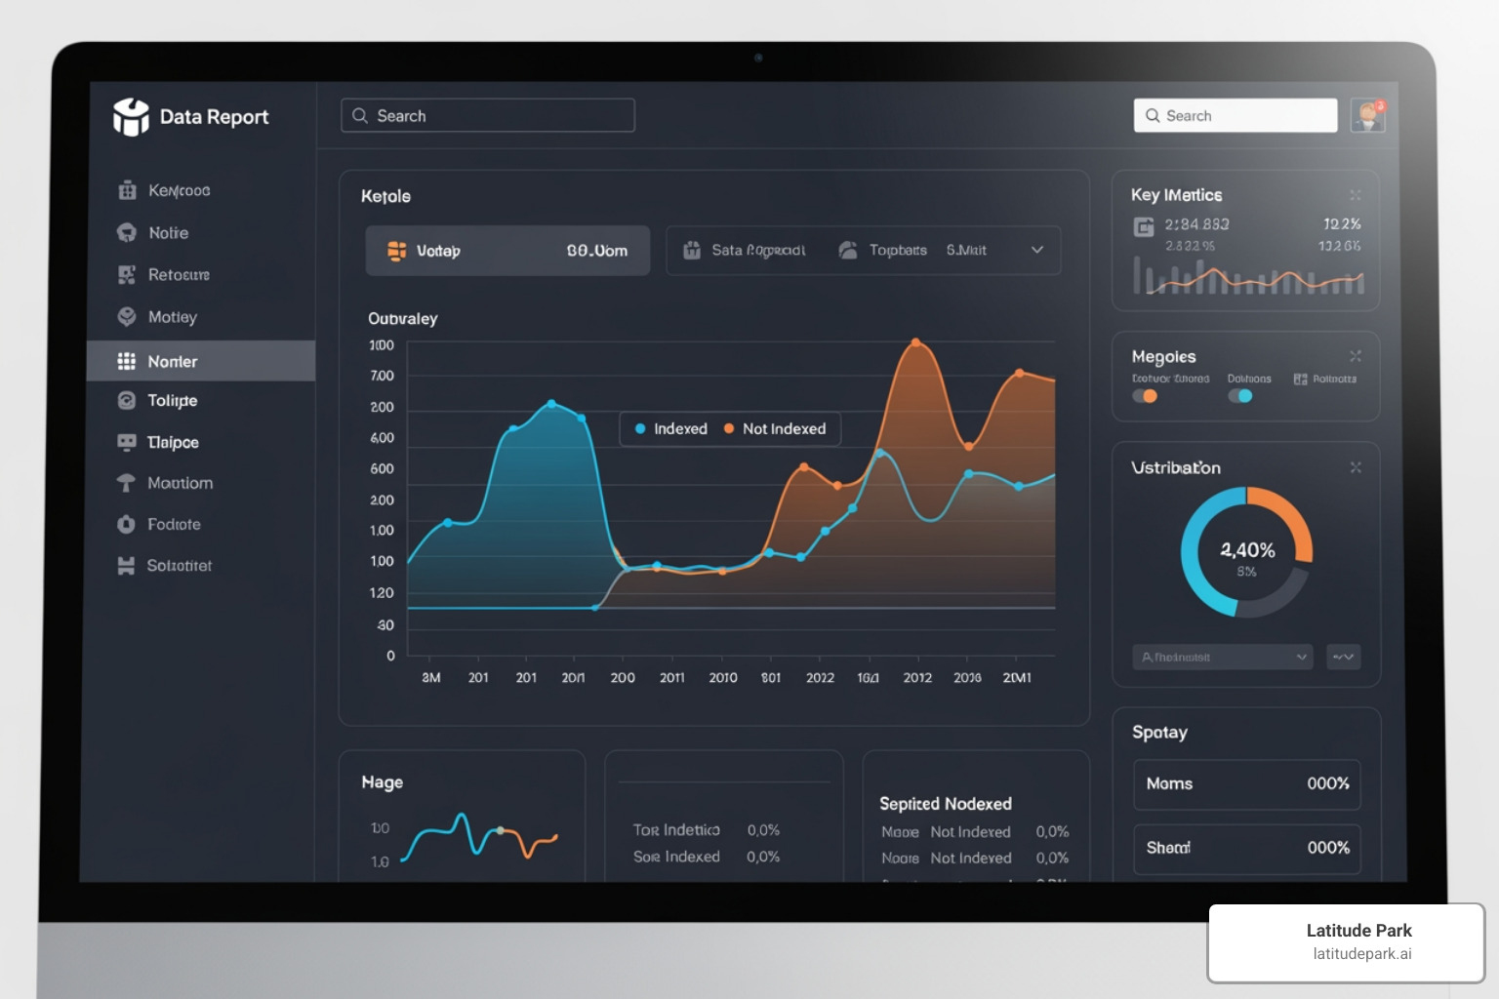Click the Tolirpe sidebar icon

pyautogui.click(x=127, y=401)
